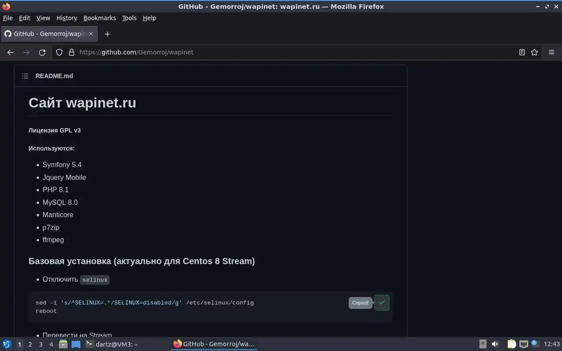Click the text 'Лицензия GPL v3'
Image resolution: width=562 pixels, height=351 pixels.
click(54, 130)
